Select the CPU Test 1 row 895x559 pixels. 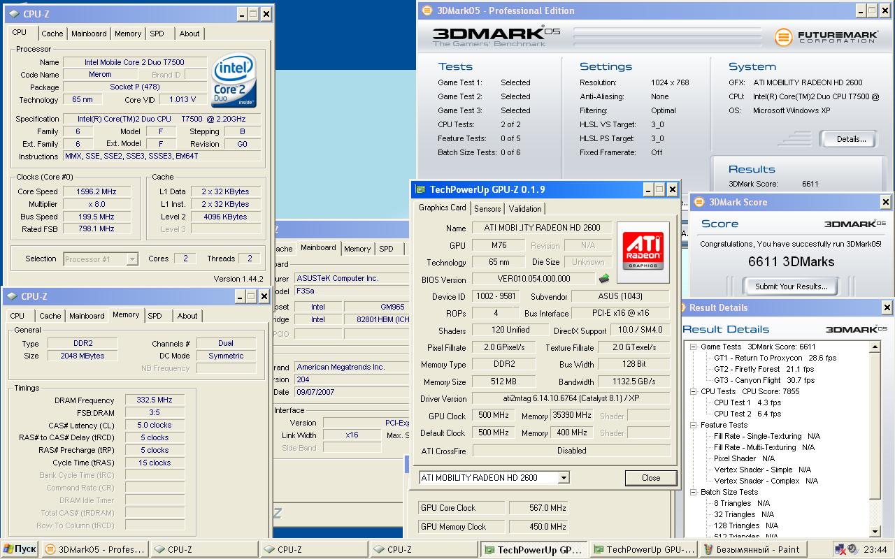click(x=747, y=402)
